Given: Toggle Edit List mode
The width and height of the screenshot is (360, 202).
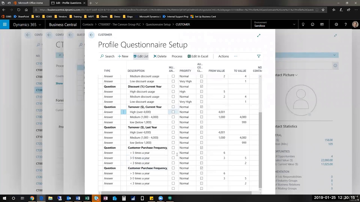Looking at the screenshot, I should tap(141, 56).
